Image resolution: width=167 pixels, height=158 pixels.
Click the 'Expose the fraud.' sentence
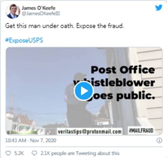[x=100, y=26]
